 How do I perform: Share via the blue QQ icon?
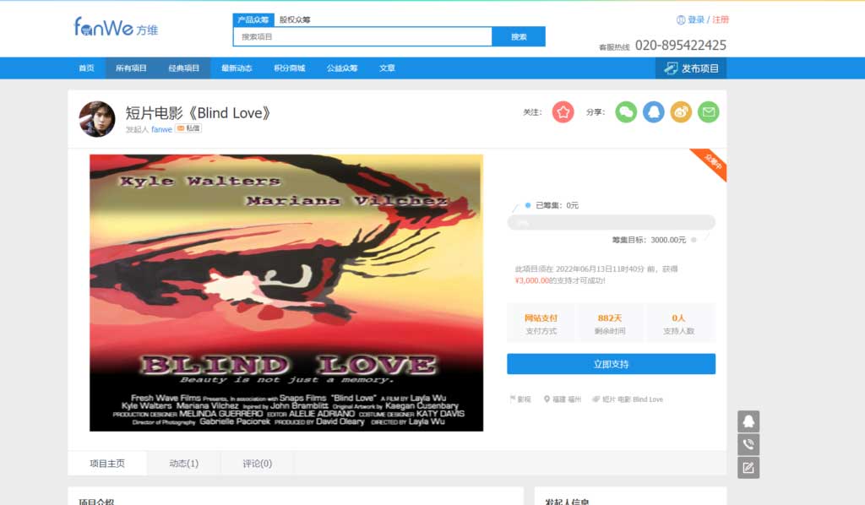(653, 112)
